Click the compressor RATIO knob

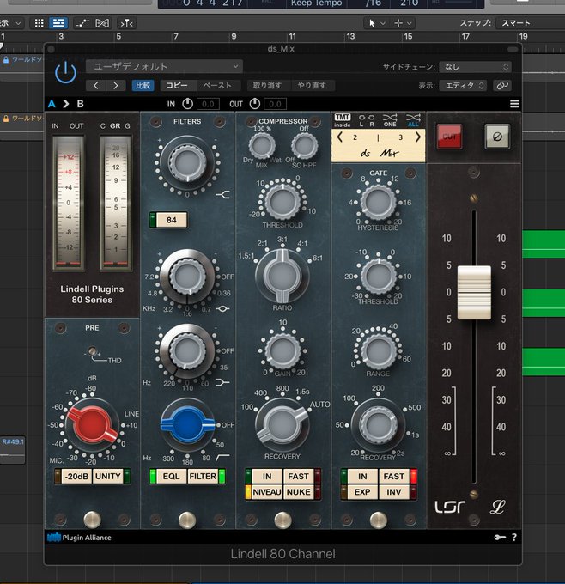coord(282,277)
